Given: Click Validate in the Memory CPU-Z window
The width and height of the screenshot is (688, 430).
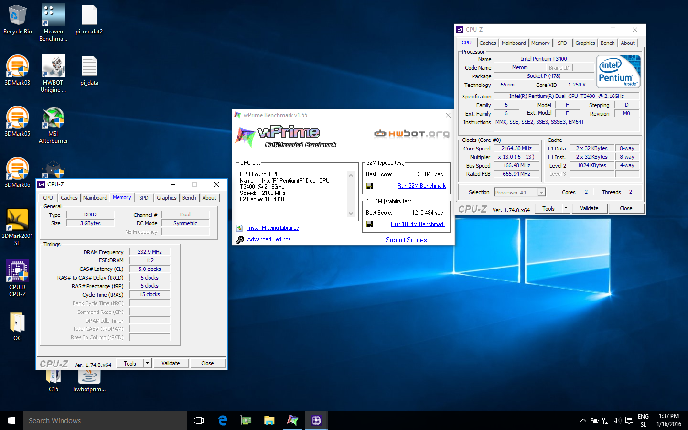Looking at the screenshot, I should click(171, 363).
